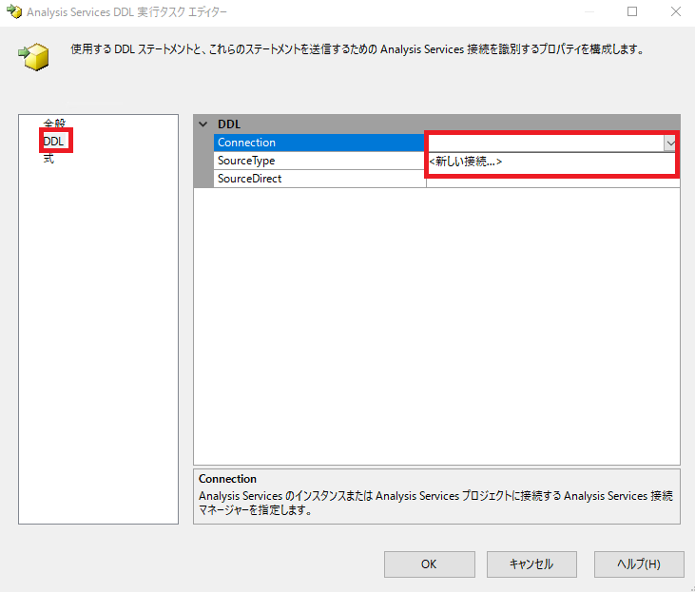Select the SourceDirect property row
The image size is (695, 592).
pos(319,179)
